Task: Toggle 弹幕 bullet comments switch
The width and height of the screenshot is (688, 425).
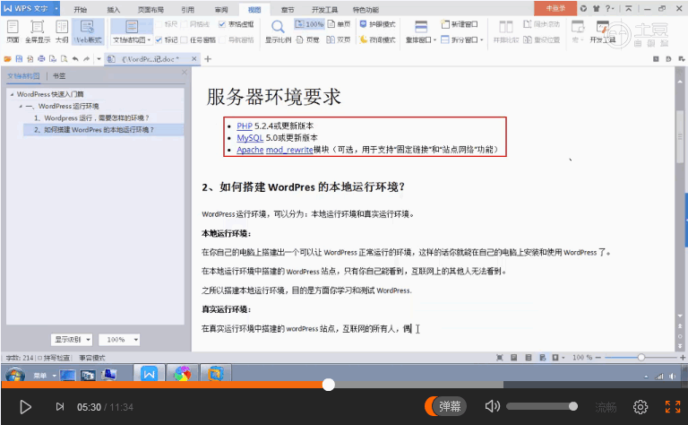Action: (445, 406)
